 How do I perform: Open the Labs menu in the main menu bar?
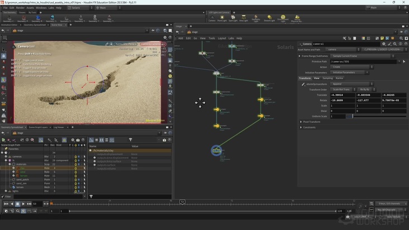(x=51, y=8)
